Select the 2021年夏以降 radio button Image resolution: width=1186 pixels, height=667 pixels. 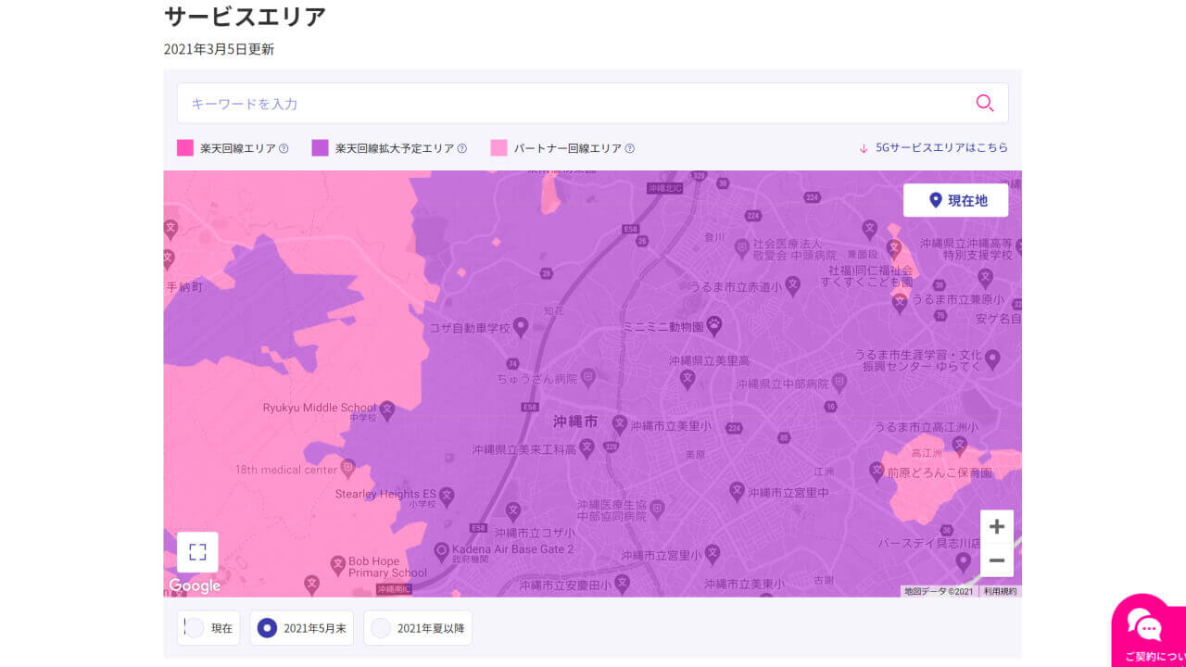381,627
